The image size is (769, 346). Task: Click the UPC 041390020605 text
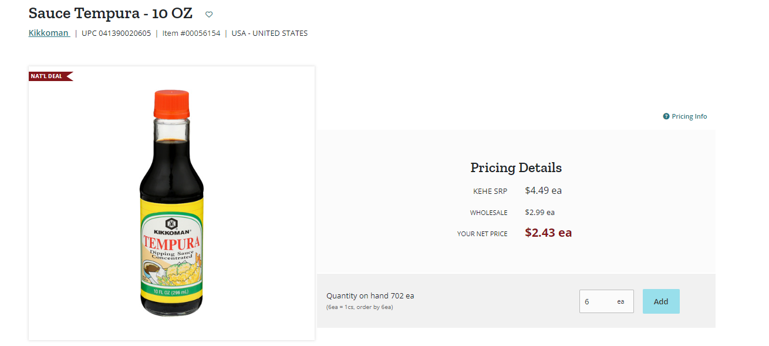(116, 33)
